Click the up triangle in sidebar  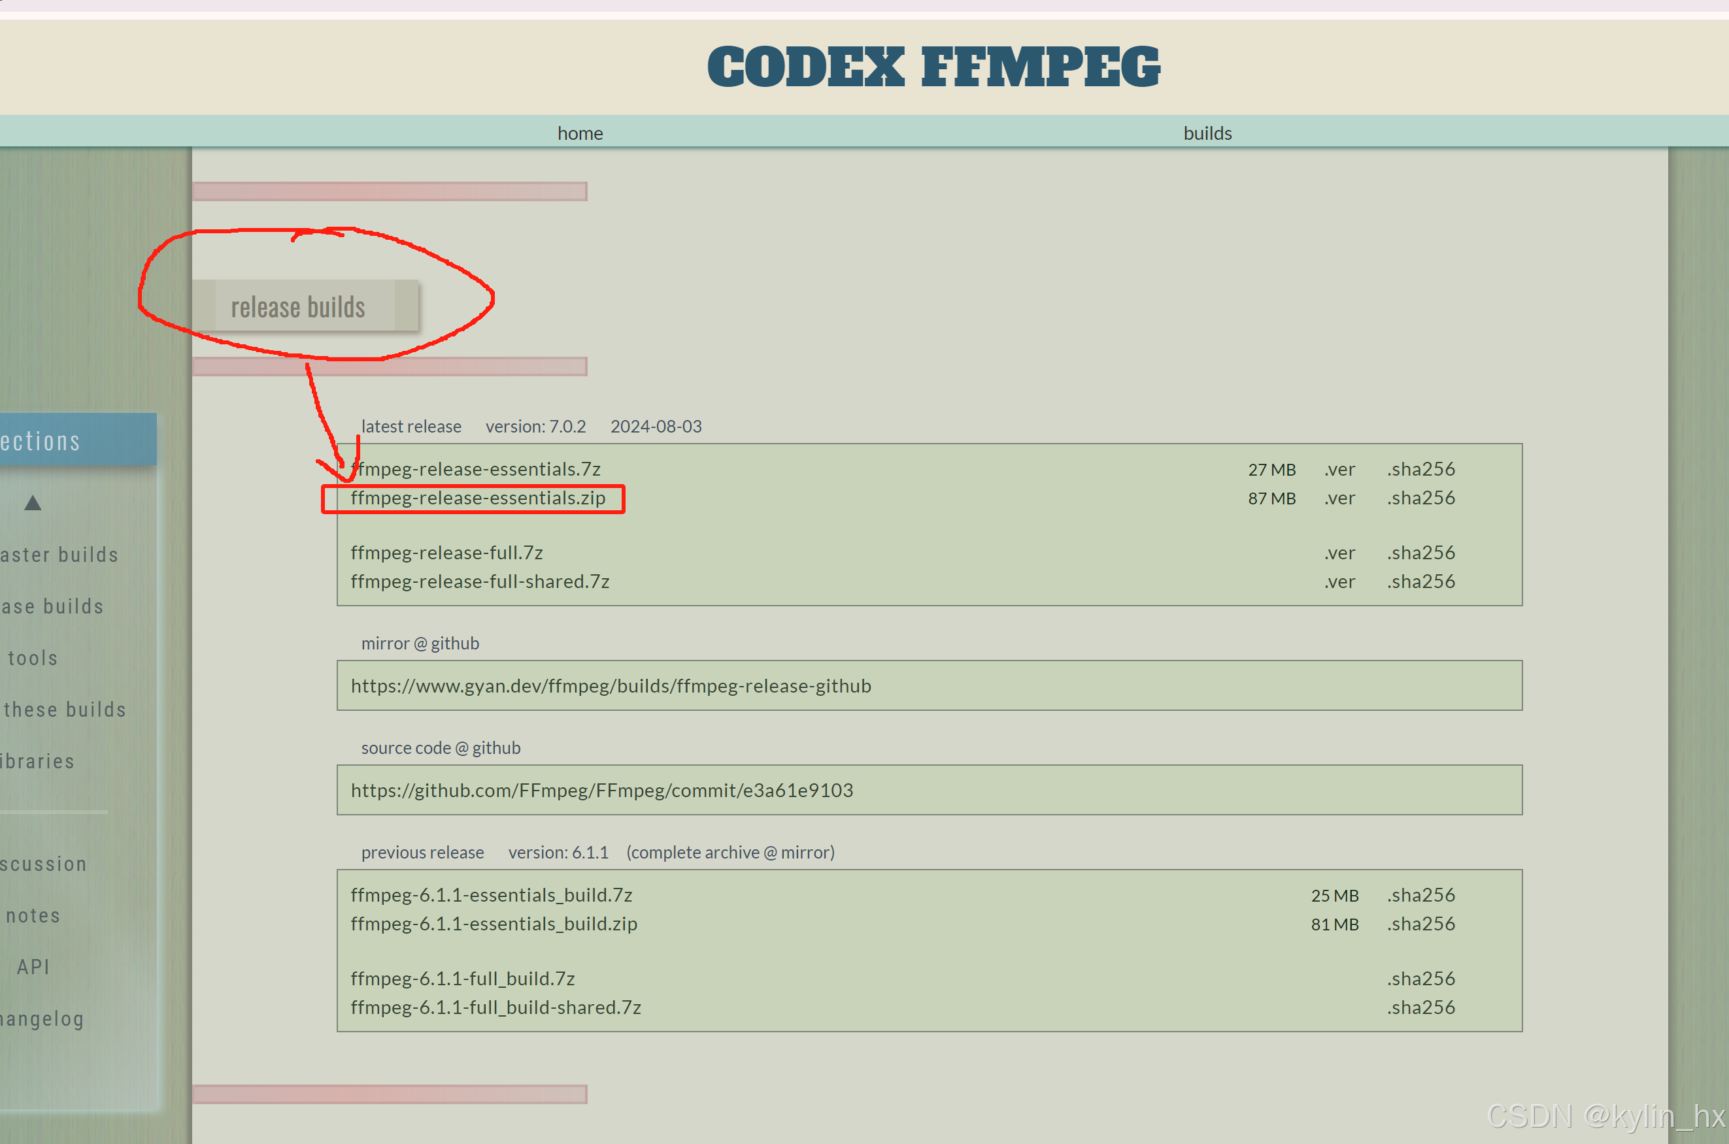(33, 502)
